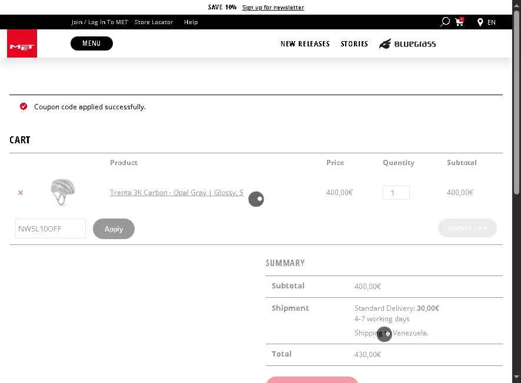The height and width of the screenshot is (383, 521).
Task: Select the total value 430,00€
Action: pyautogui.click(x=368, y=354)
